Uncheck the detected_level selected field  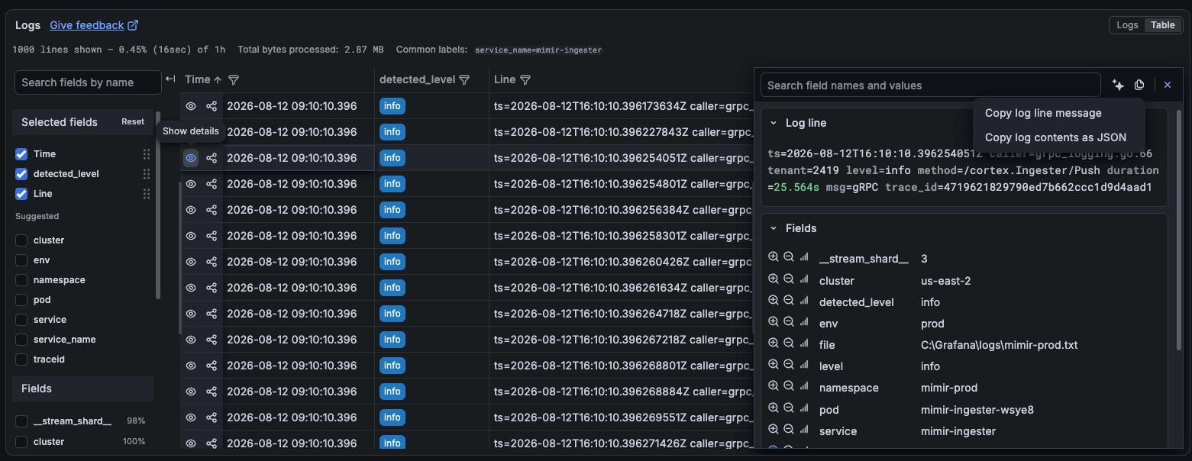21,174
